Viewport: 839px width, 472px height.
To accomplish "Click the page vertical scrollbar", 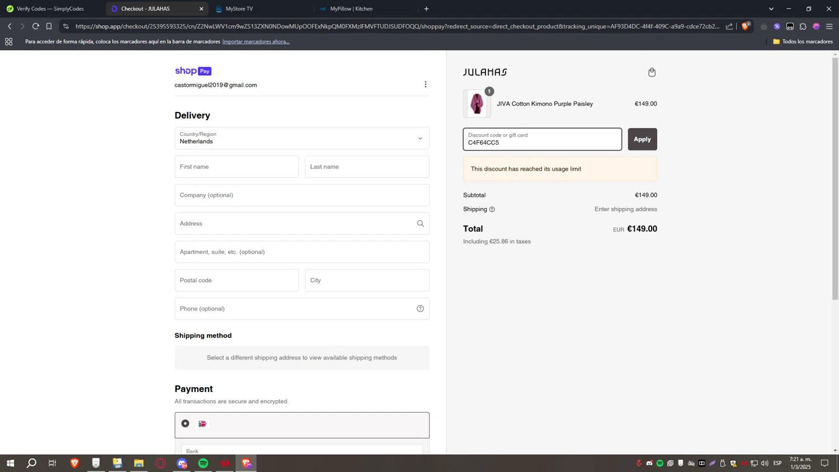I will click(835, 179).
